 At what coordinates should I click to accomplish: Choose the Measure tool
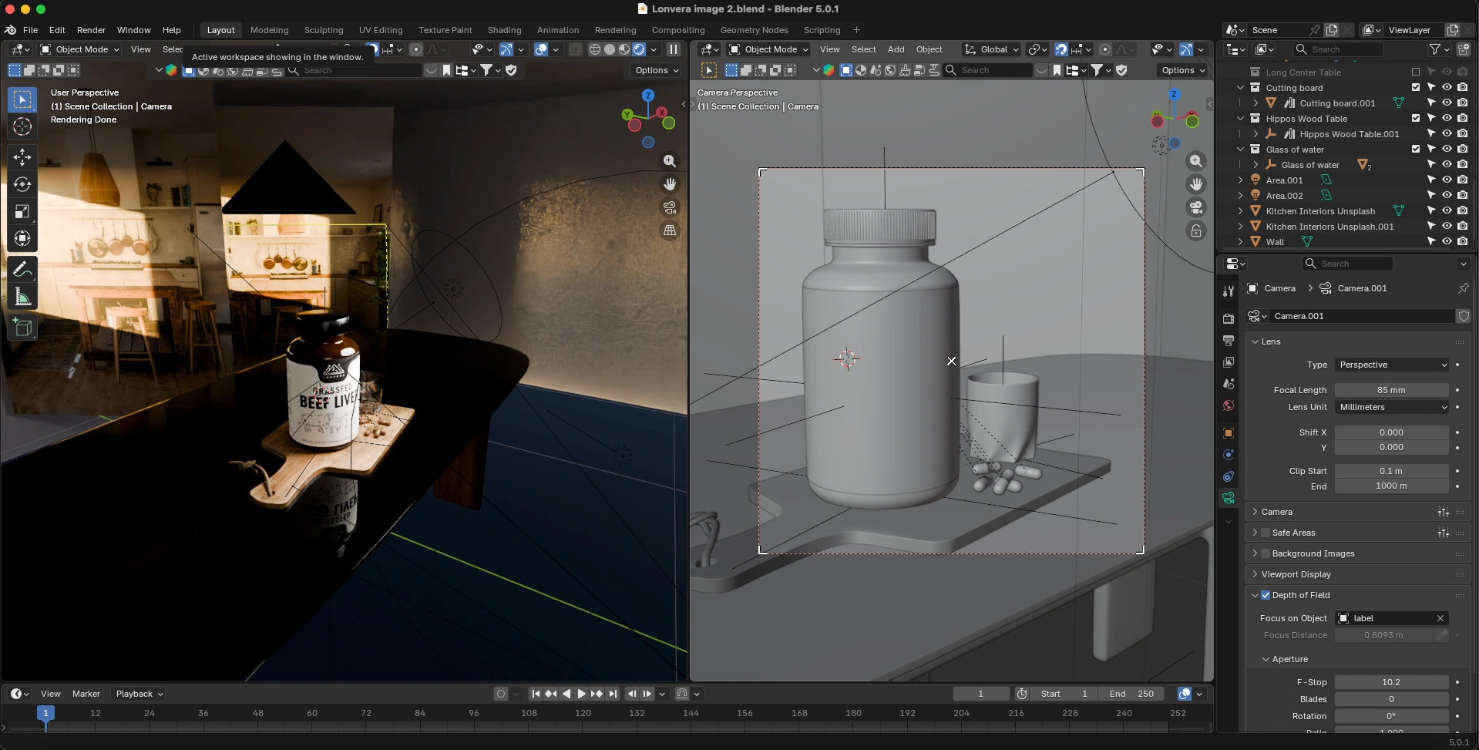coord(22,297)
